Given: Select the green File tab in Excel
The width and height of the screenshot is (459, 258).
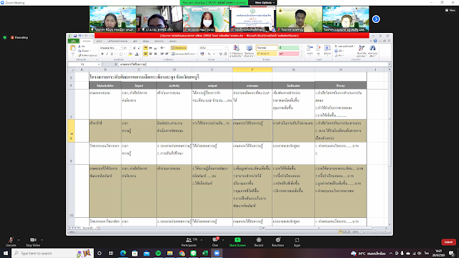Looking at the screenshot, I should 73,42.
